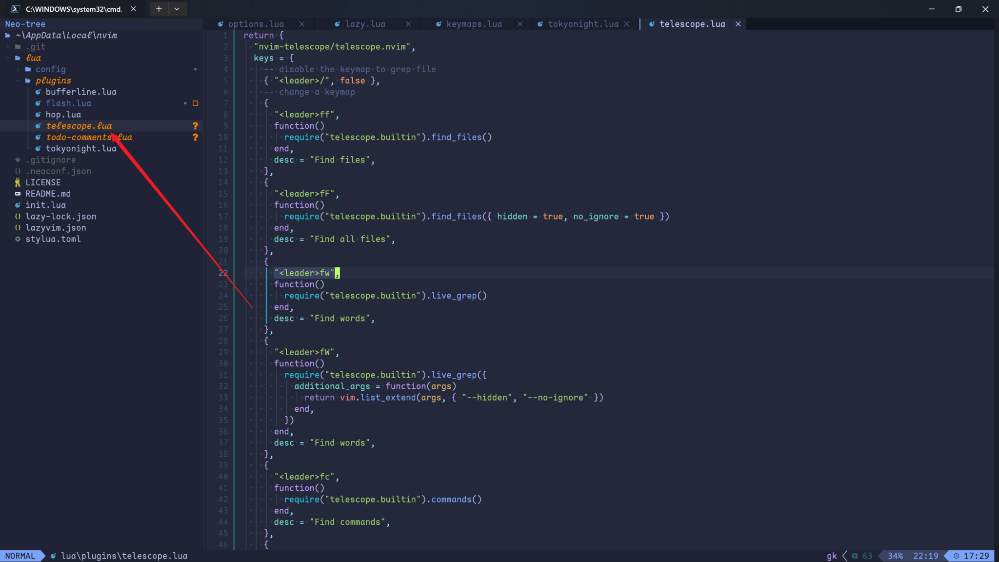Open the terminal tab dropdown chevron
The height and width of the screenshot is (562, 999).
pos(177,8)
